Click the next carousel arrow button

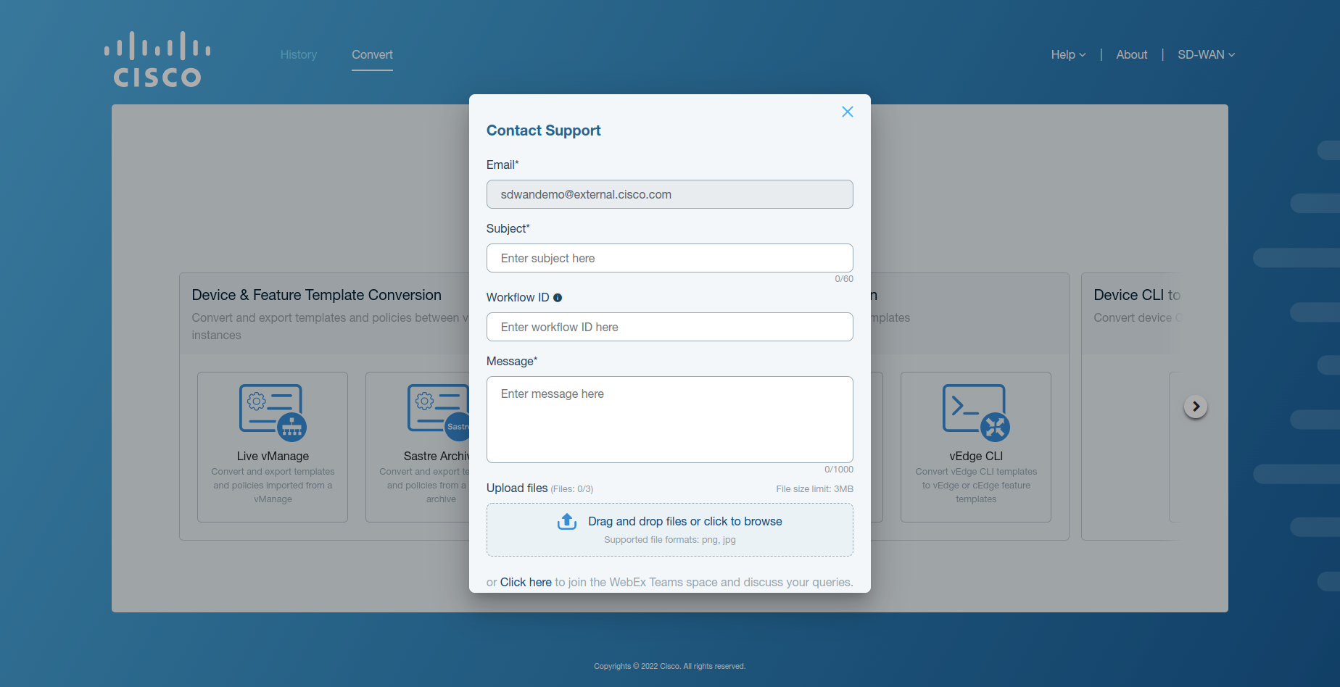coord(1196,407)
